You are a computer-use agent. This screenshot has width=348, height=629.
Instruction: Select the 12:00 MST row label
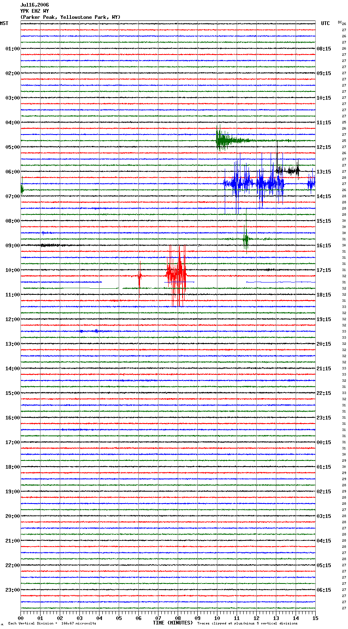[12, 319]
